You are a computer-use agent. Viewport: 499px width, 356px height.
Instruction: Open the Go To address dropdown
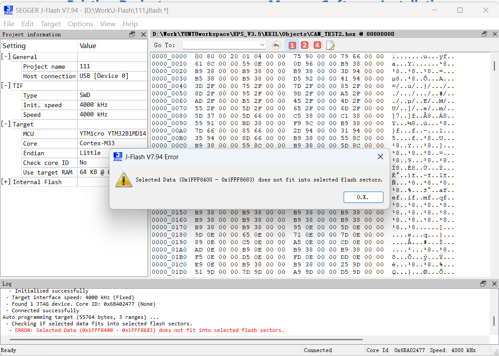pyautogui.click(x=262, y=45)
